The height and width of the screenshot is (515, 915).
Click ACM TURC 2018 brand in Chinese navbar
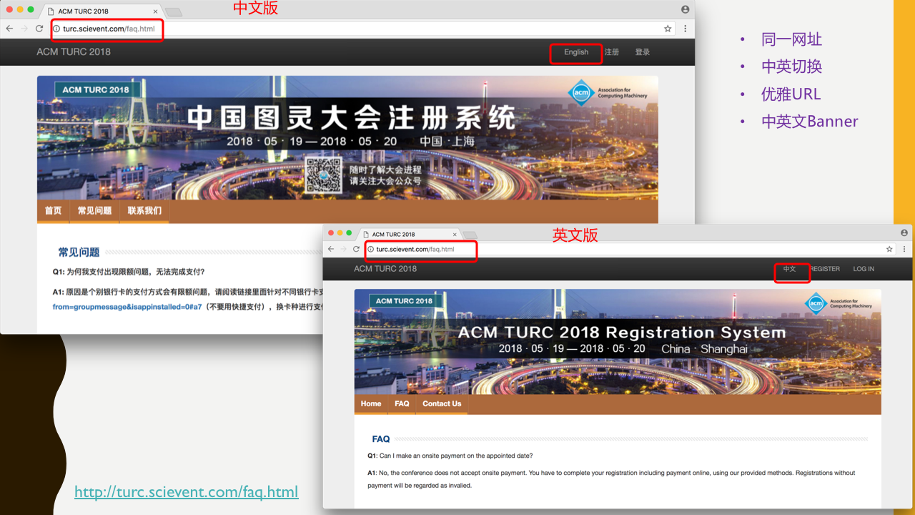coord(74,51)
